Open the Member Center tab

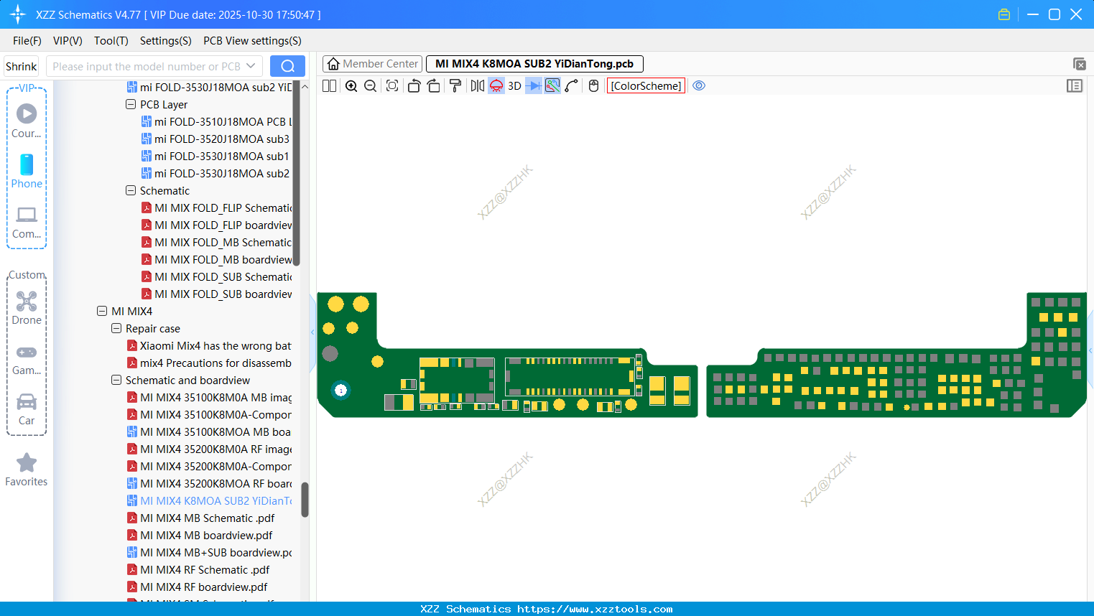pyautogui.click(x=373, y=64)
